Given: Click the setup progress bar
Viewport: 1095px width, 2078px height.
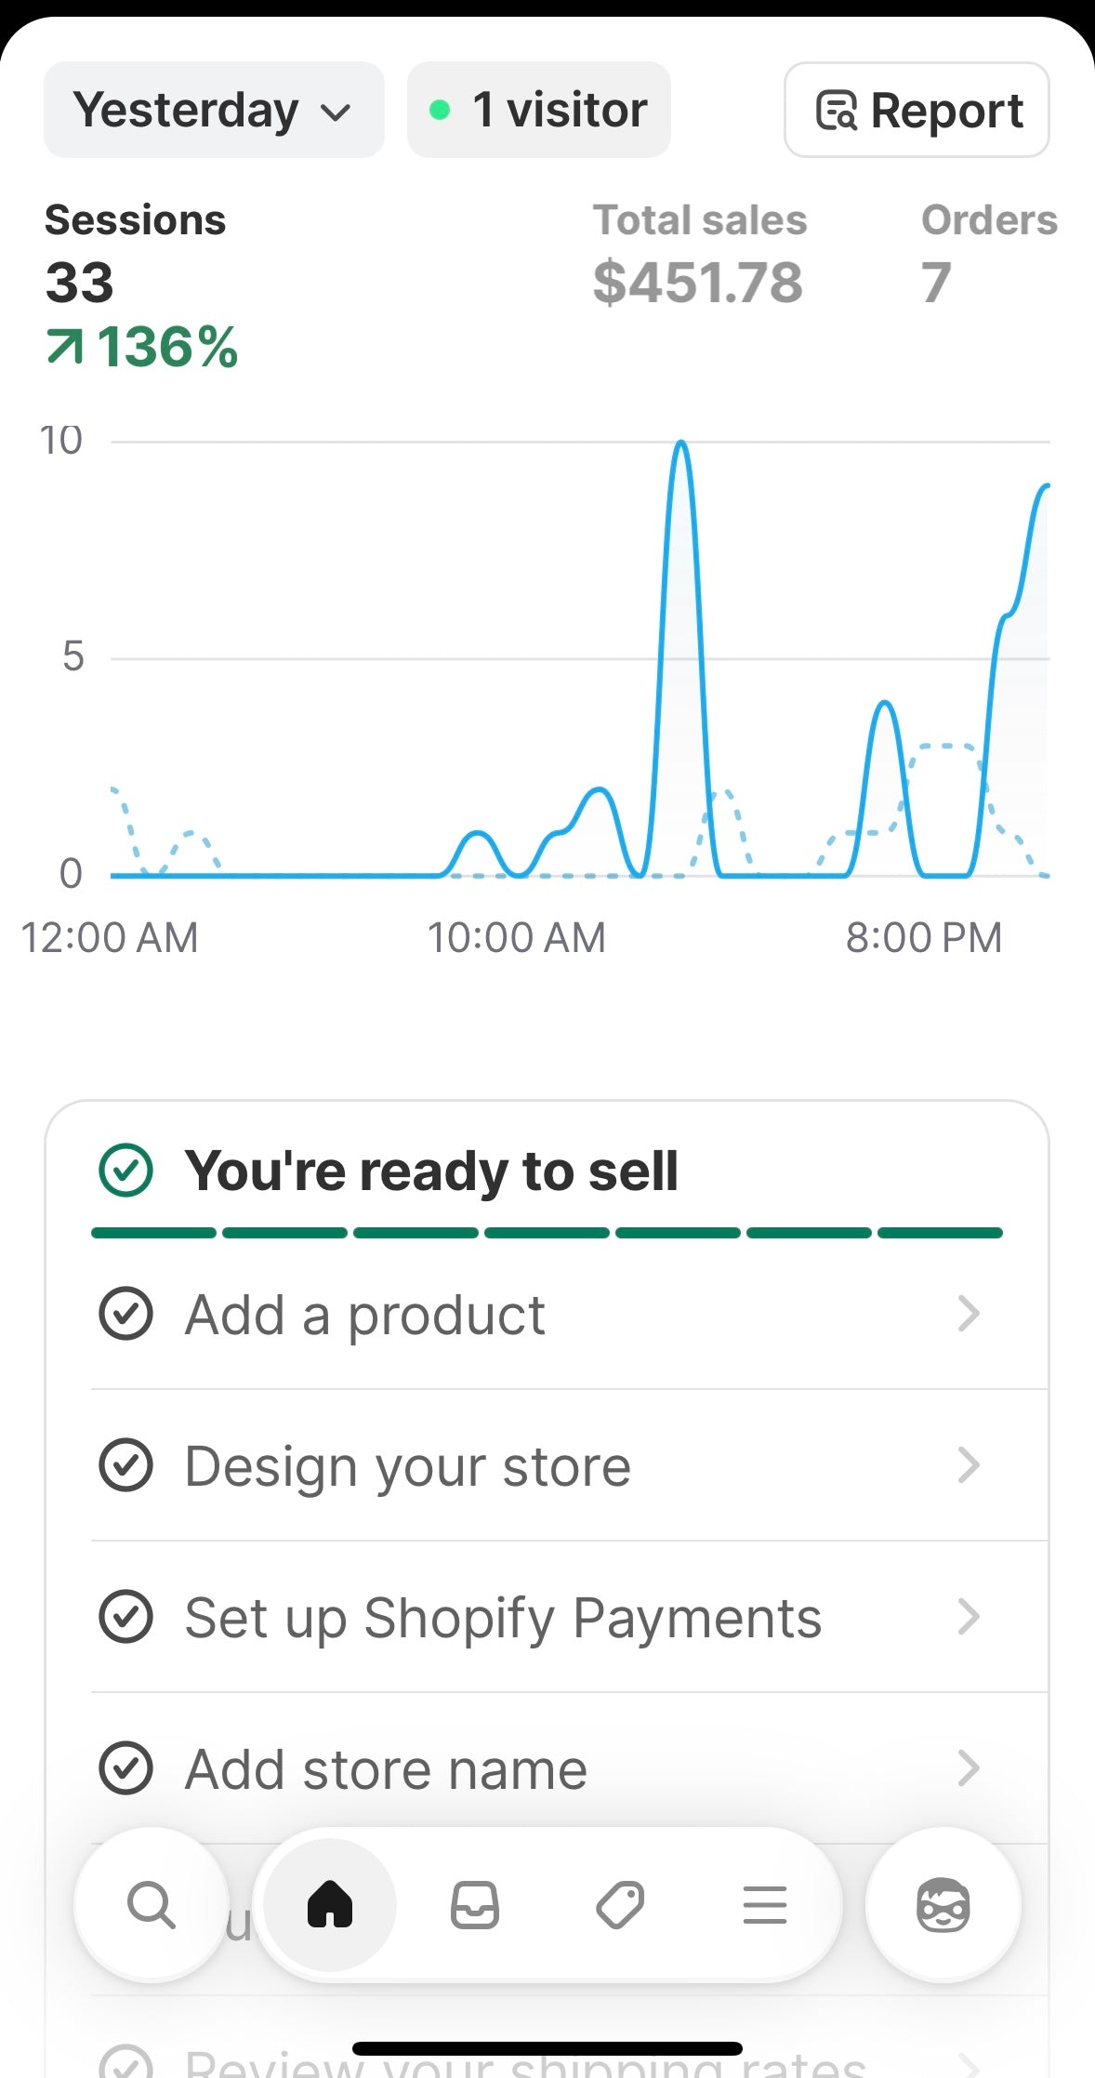Looking at the screenshot, I should [x=547, y=1233].
